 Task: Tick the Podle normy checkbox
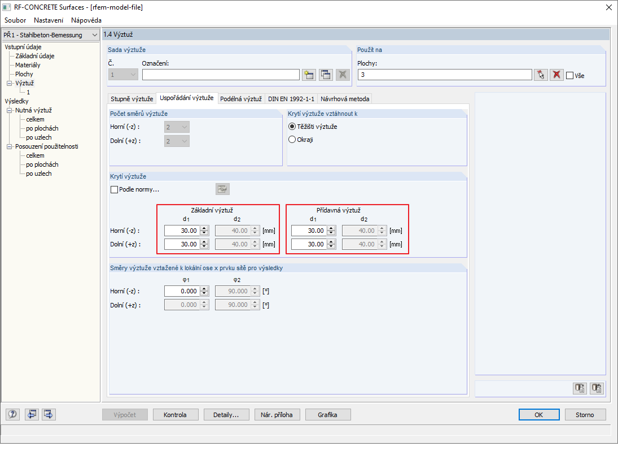click(115, 189)
